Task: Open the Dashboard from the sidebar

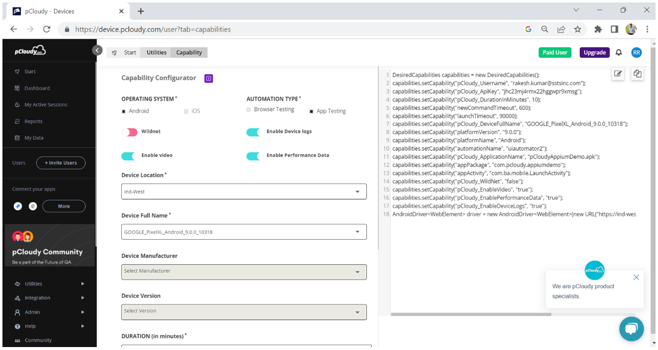Action: tap(37, 88)
